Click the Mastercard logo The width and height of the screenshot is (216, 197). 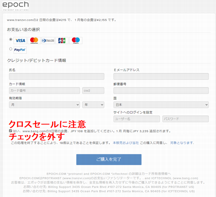click(34, 41)
